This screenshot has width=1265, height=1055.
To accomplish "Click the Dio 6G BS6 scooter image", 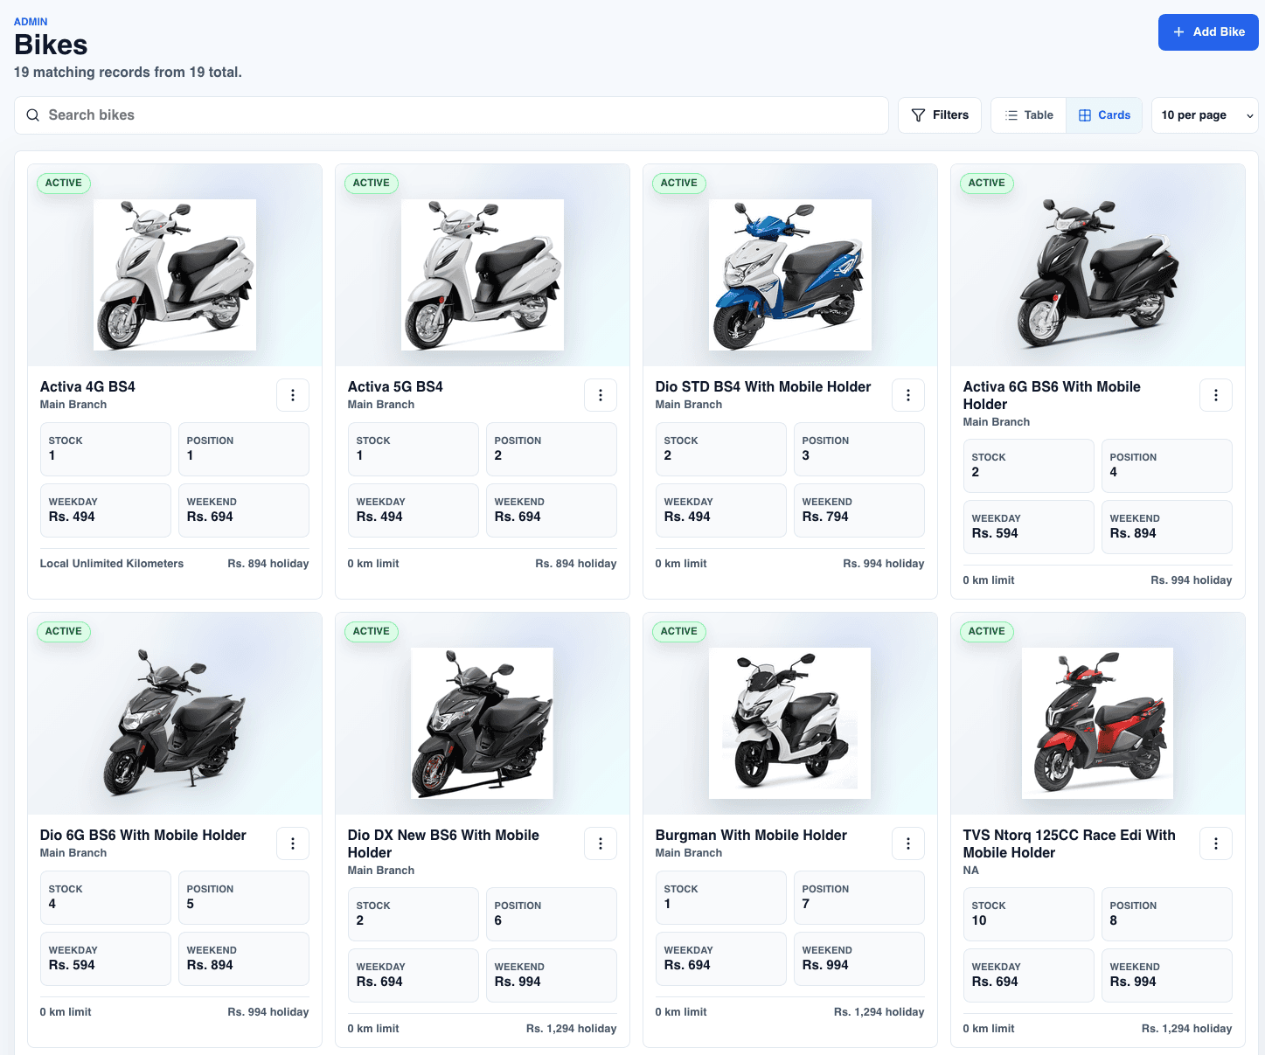I will click(x=175, y=722).
